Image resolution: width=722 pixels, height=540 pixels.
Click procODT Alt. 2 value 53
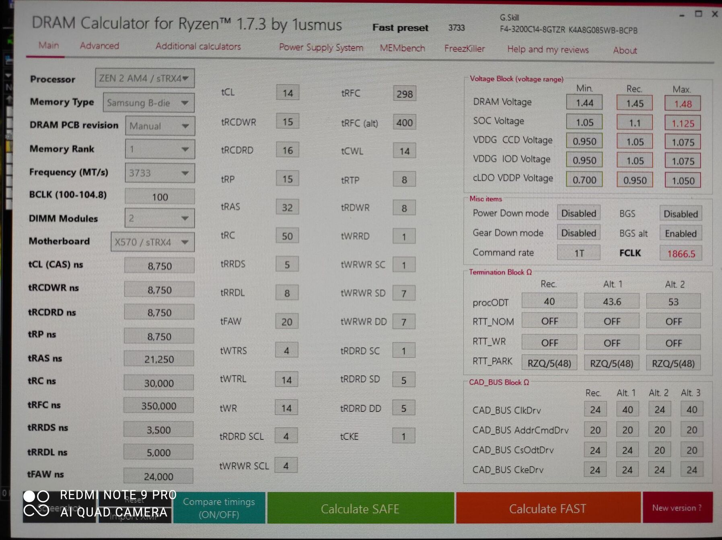(673, 301)
